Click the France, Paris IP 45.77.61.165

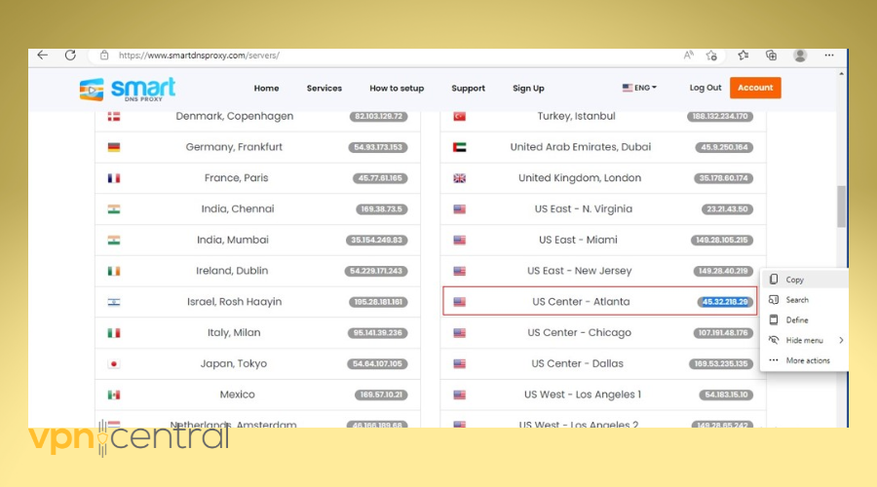point(380,178)
